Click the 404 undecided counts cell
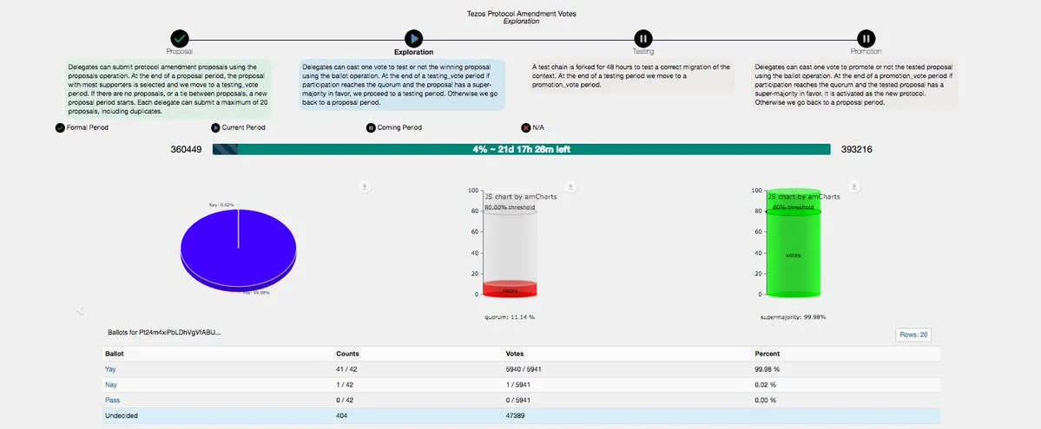 click(343, 416)
